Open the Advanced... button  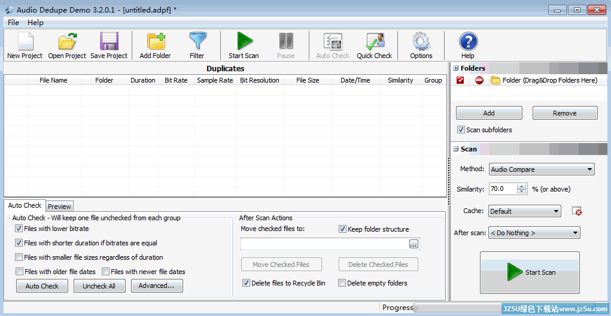pos(157,285)
